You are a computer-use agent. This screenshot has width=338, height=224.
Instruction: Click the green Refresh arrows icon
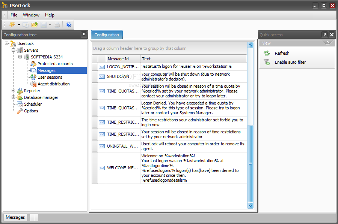[267, 53]
